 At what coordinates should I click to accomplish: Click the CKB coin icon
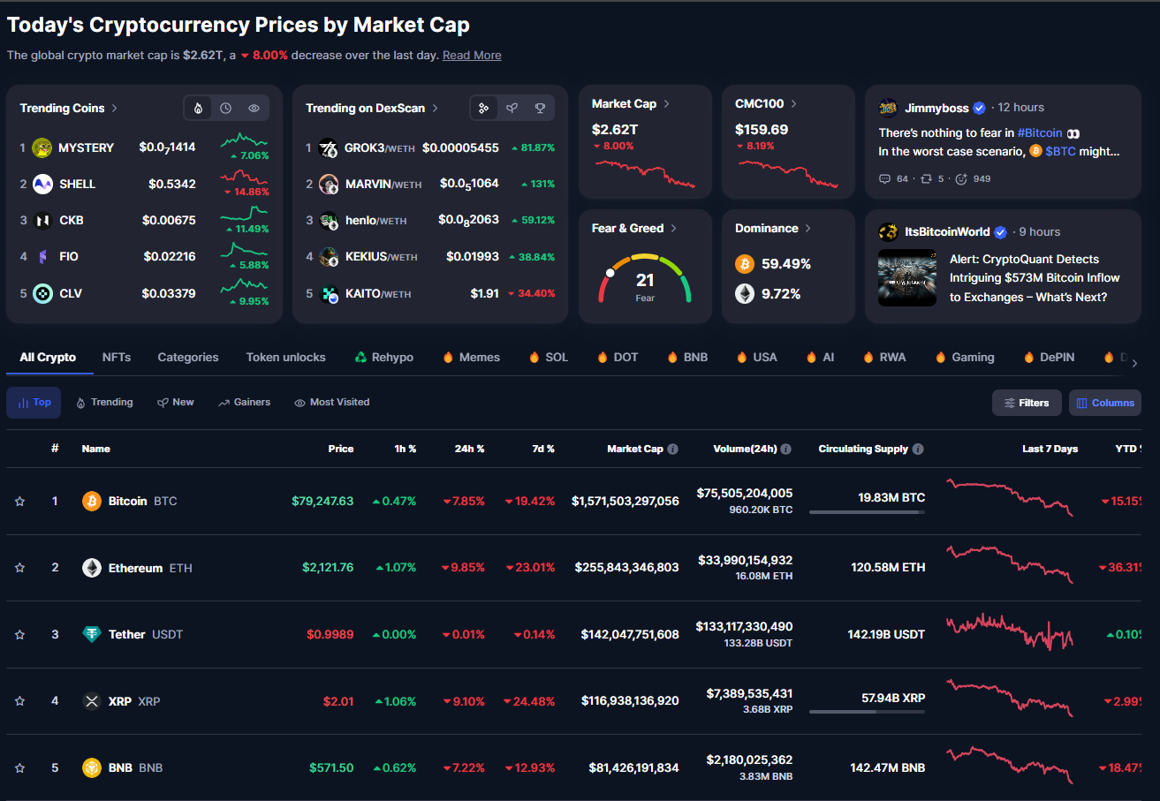pyautogui.click(x=42, y=220)
